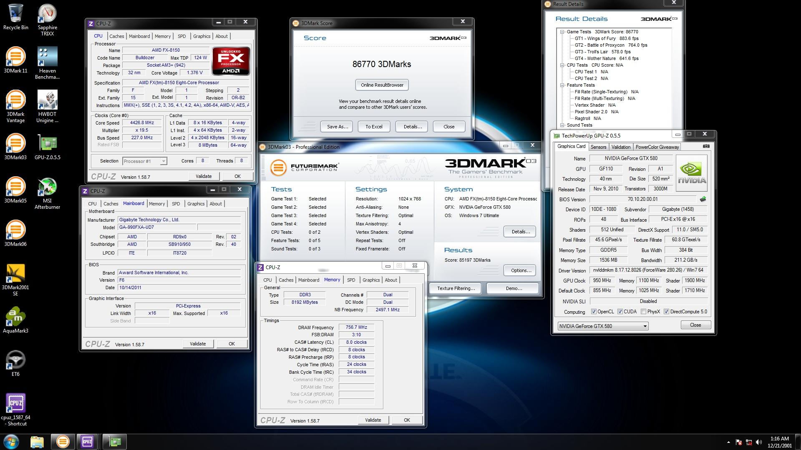This screenshot has width=801, height=450.
Task: Click the Demo... button in 3DMark03
Action: click(514, 288)
